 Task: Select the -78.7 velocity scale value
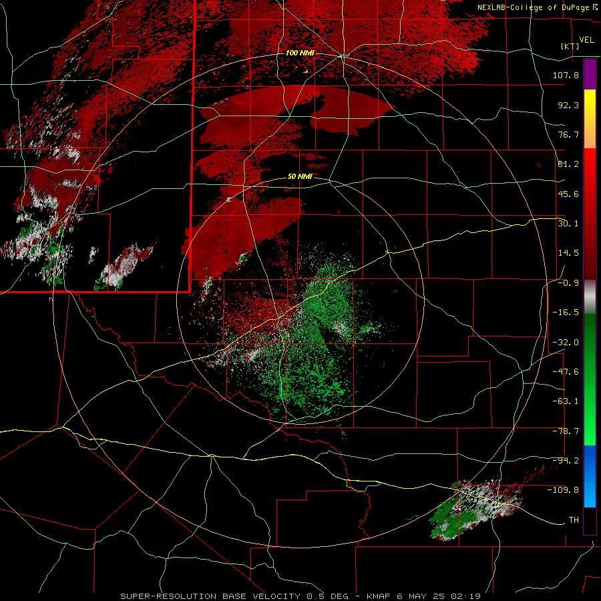[566, 431]
